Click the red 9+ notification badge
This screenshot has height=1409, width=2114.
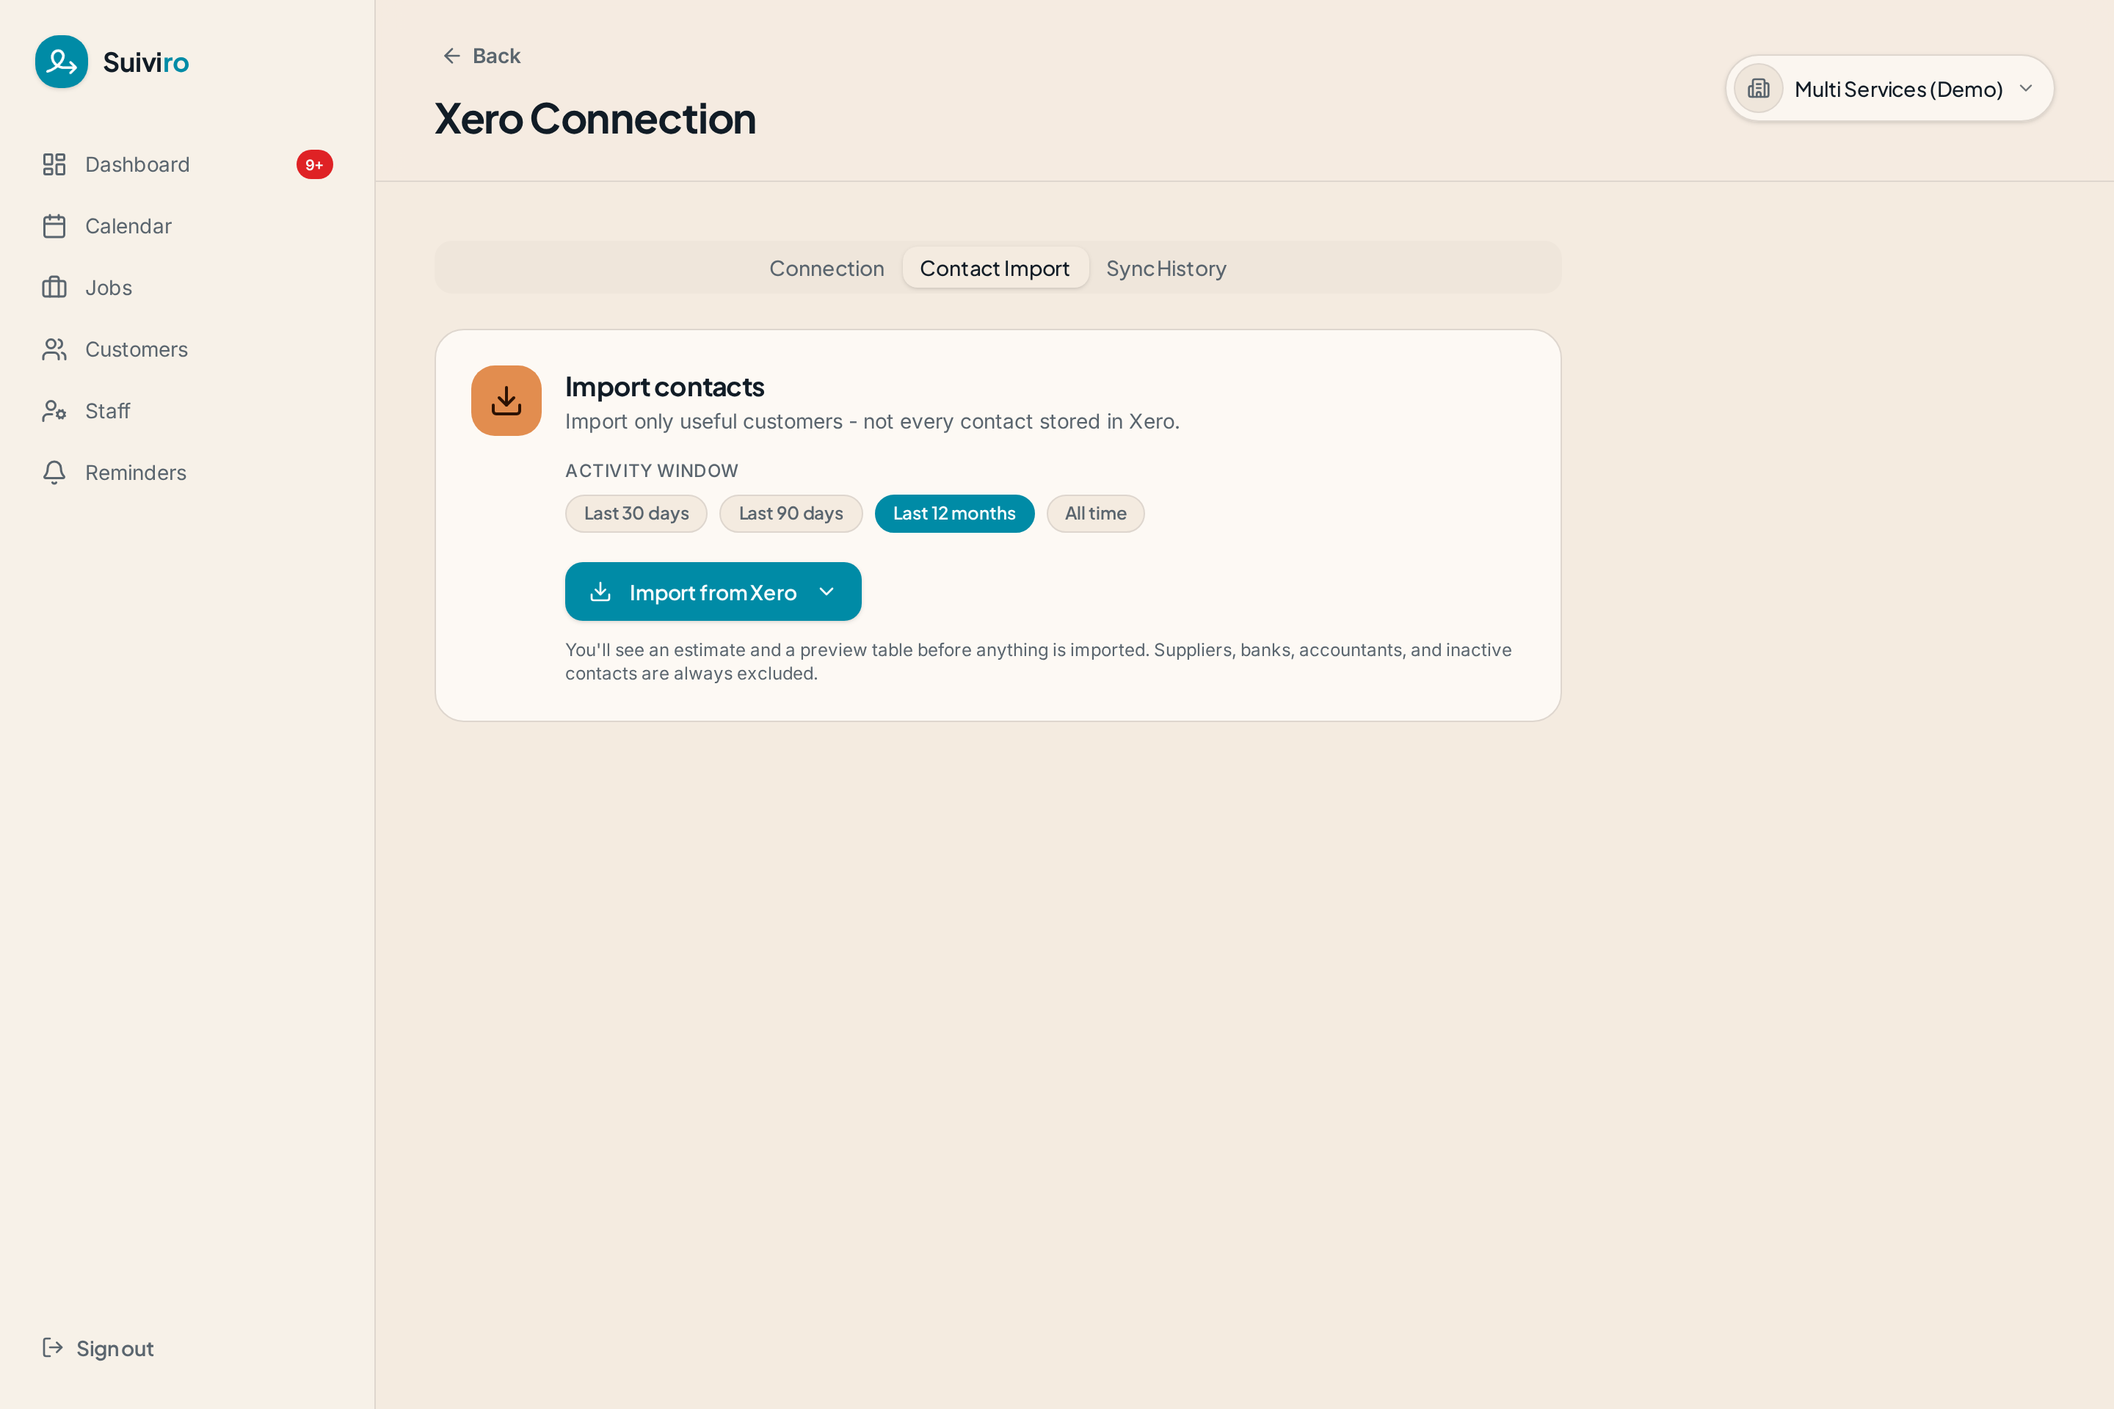[315, 164]
